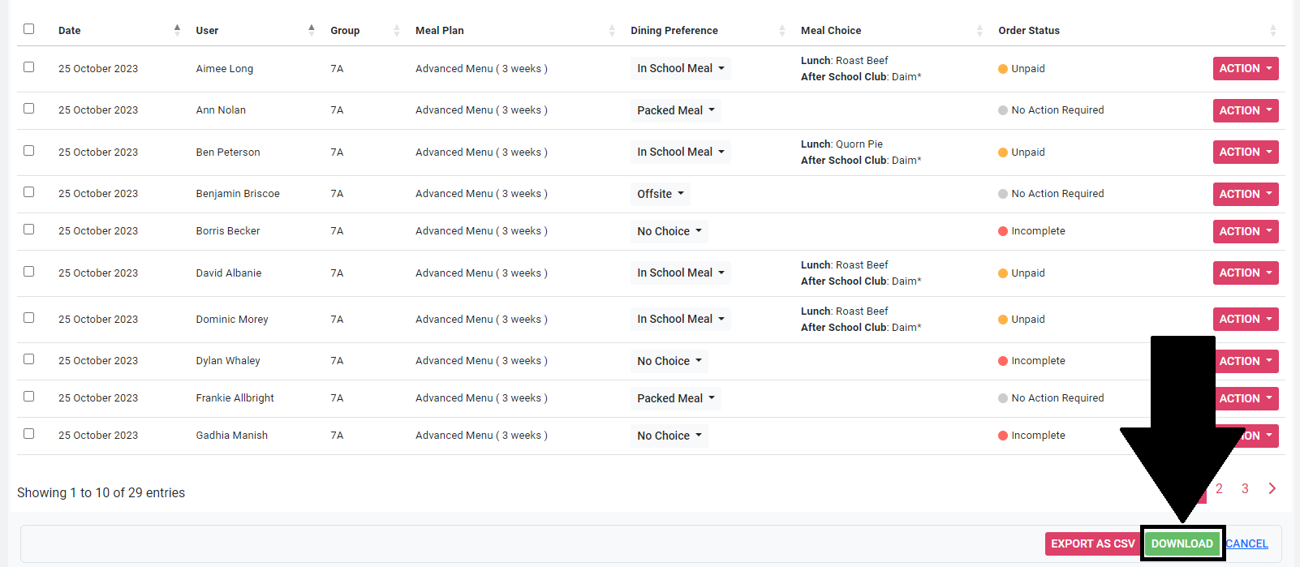Select Aimee Long's row checkbox

[29, 67]
